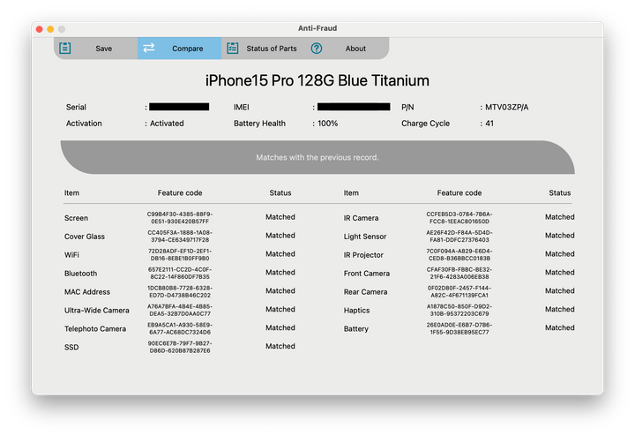Select the IR Camera item label

(x=362, y=218)
